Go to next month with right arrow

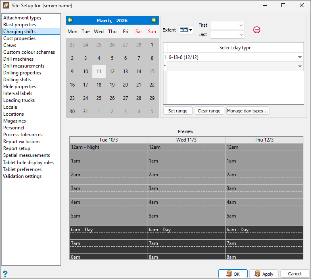coord(154,20)
